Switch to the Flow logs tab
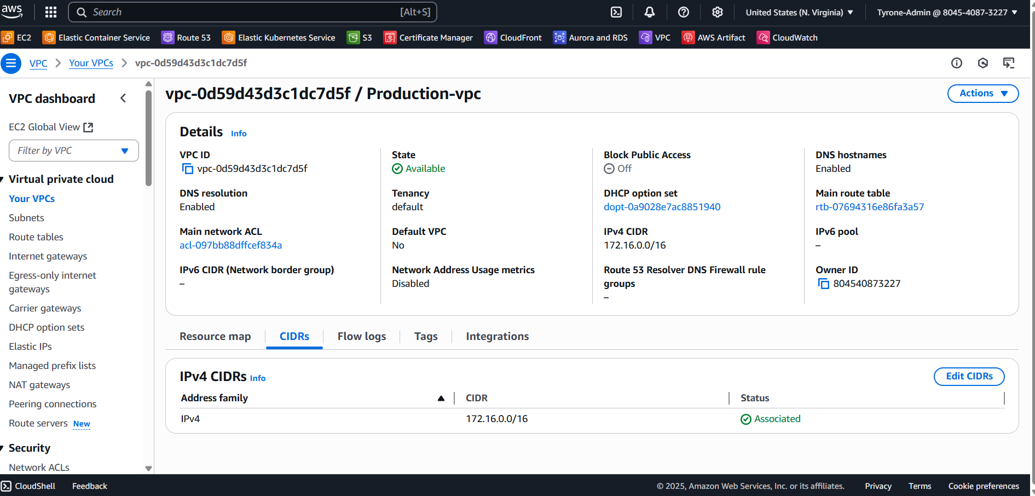 coord(361,336)
